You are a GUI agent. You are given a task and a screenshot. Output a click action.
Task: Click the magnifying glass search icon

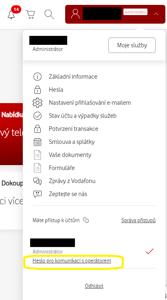click(x=49, y=14)
